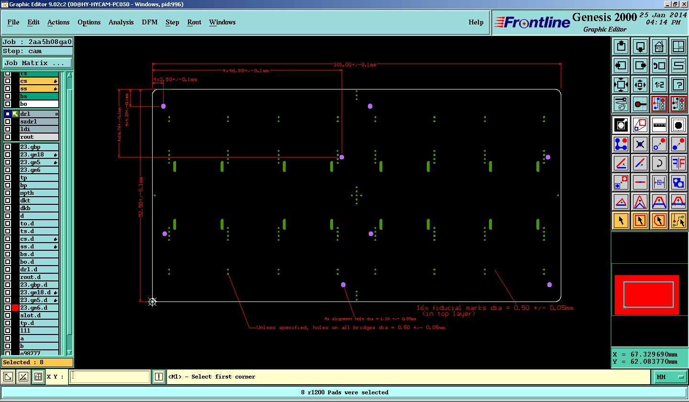This screenshot has height=402, width=689.
Task: Click the blue connected dots net icon
Action: (621, 144)
